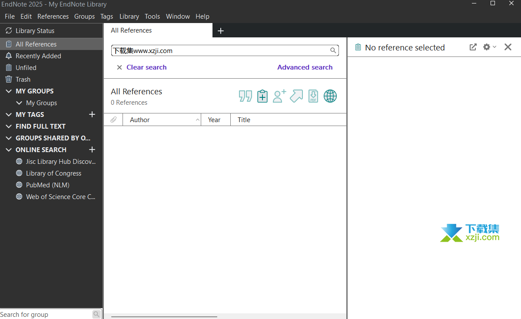Click the Advanced search link
The width and height of the screenshot is (521, 319).
pos(305,67)
